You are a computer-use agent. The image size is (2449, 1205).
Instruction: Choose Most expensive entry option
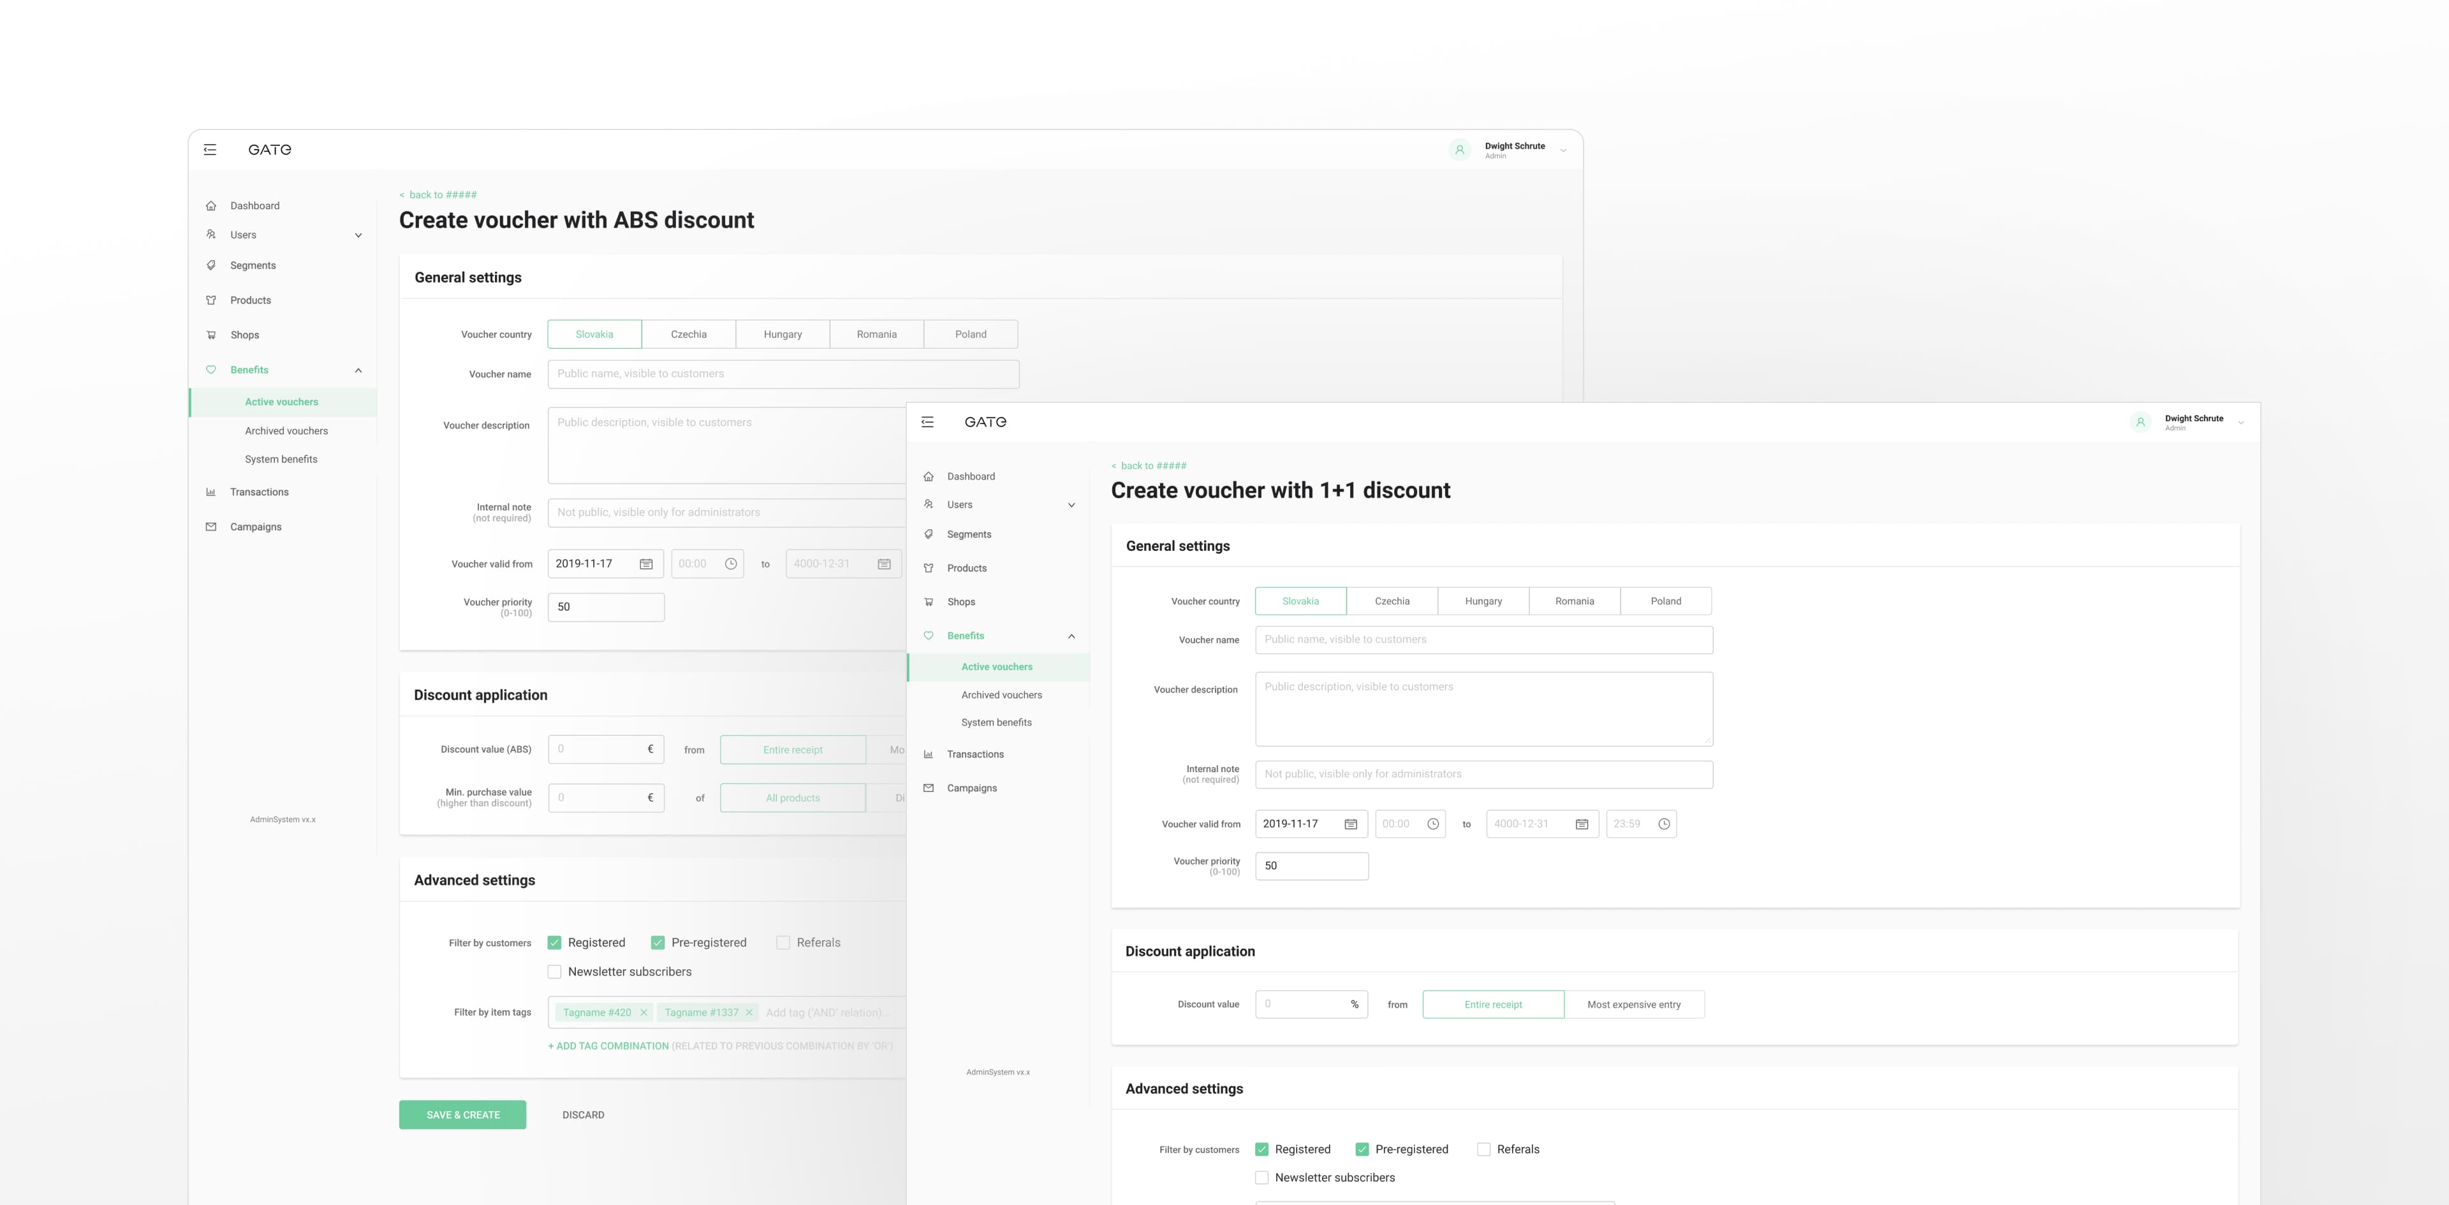click(1633, 1004)
